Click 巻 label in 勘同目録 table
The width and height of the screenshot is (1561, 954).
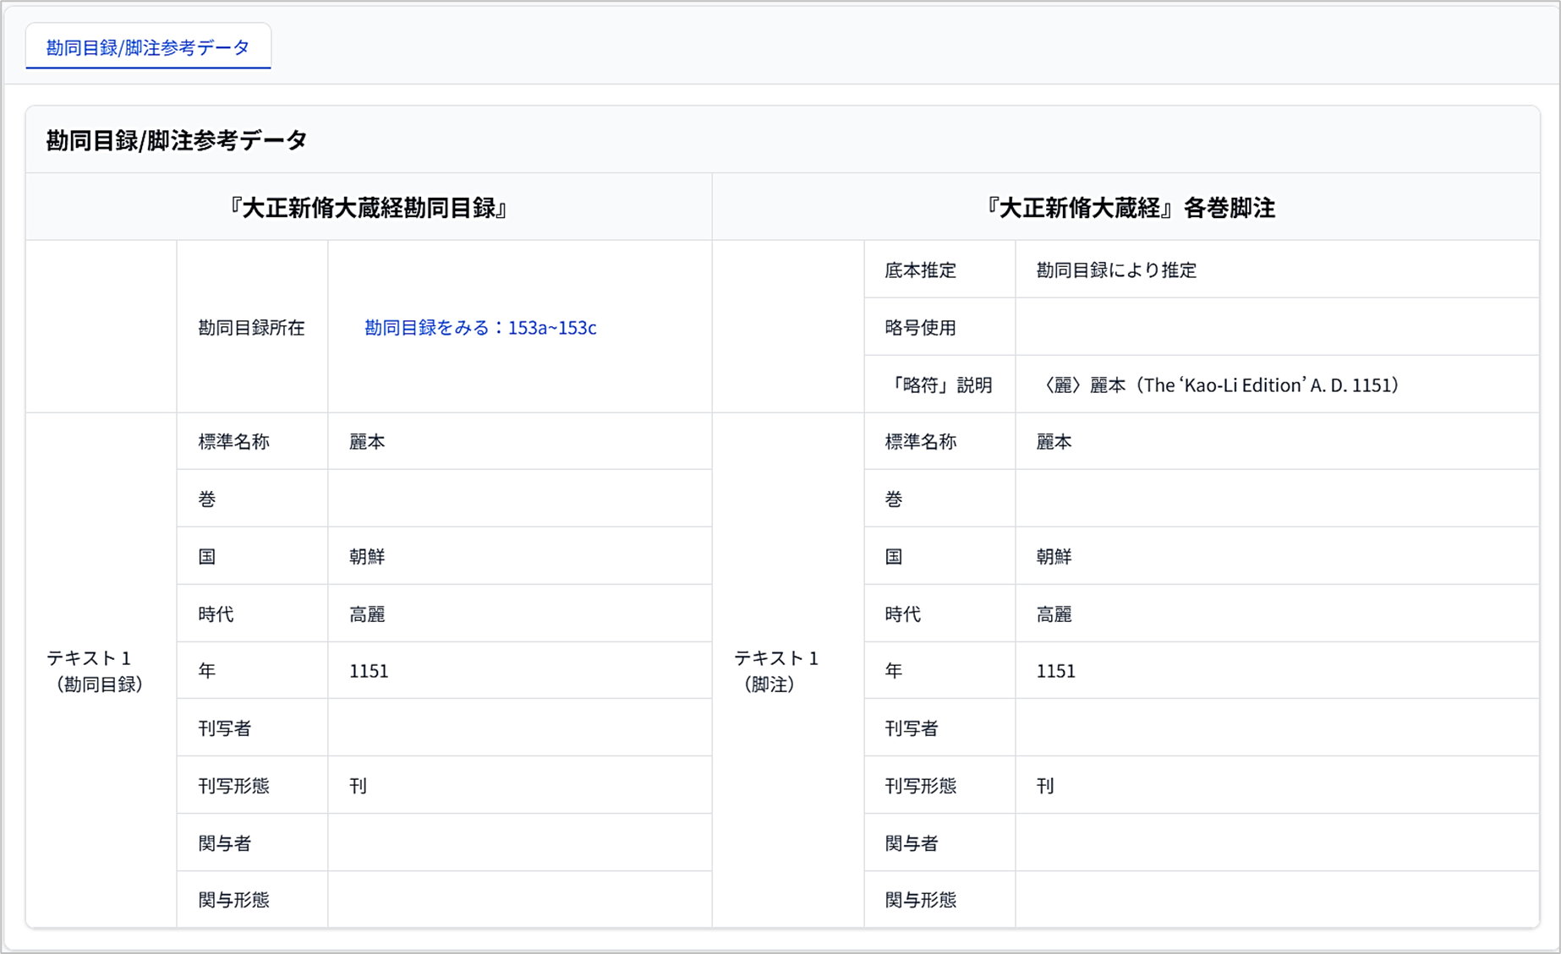pyautogui.click(x=207, y=499)
